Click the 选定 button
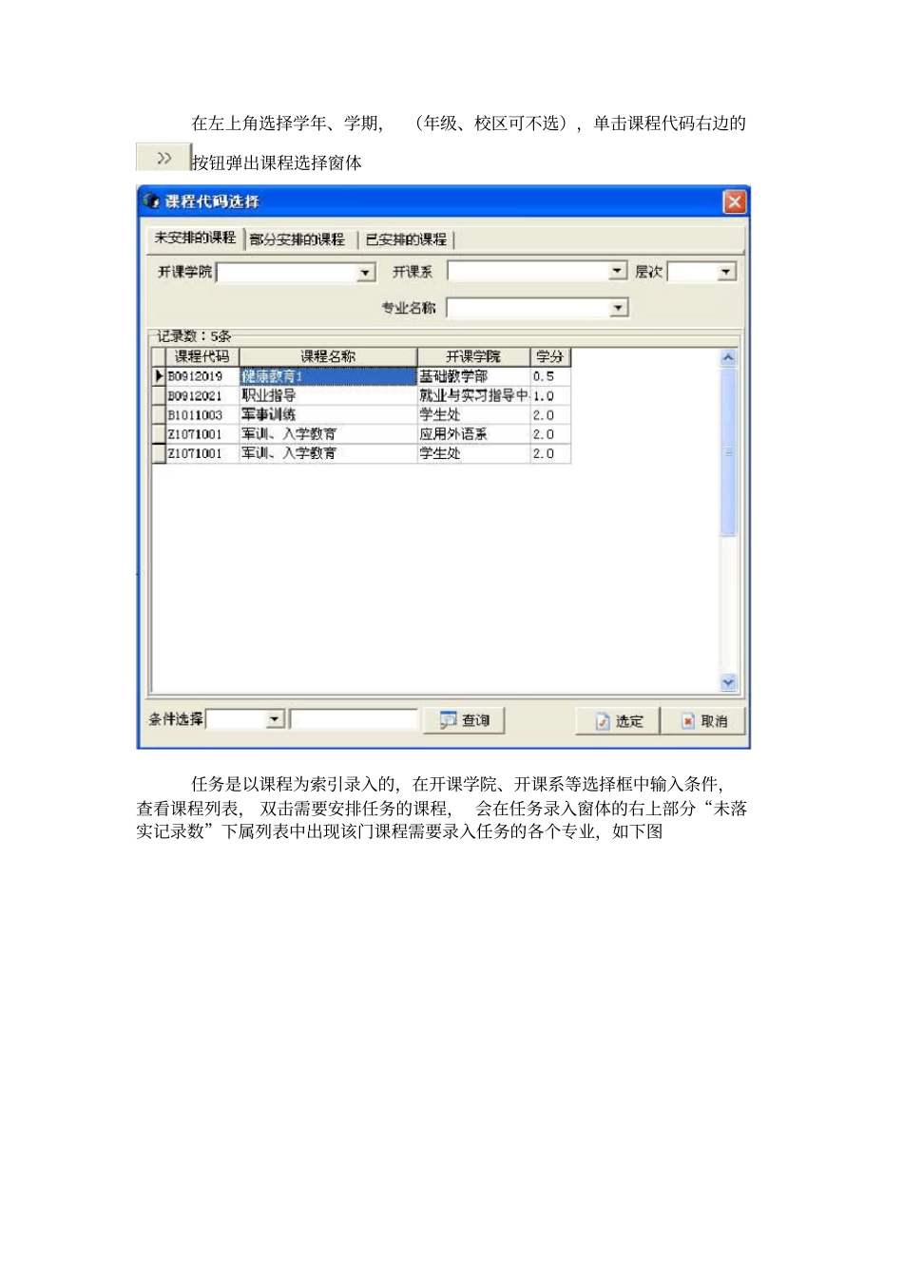The height and width of the screenshot is (1278, 903). point(619,721)
